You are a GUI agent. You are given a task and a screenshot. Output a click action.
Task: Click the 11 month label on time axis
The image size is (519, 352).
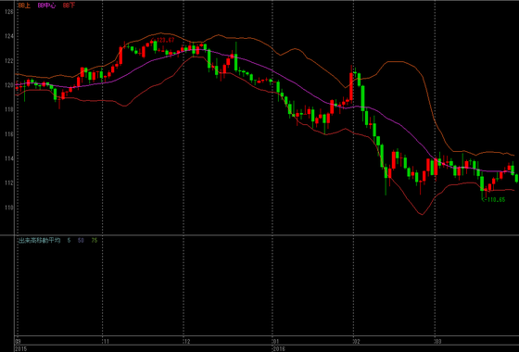106,341
